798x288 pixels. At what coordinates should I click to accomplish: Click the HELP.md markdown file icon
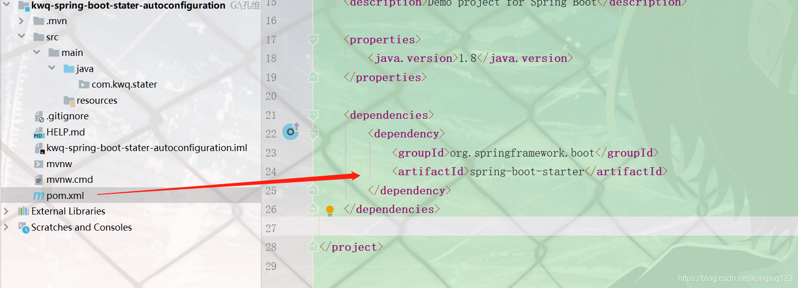coord(39,132)
